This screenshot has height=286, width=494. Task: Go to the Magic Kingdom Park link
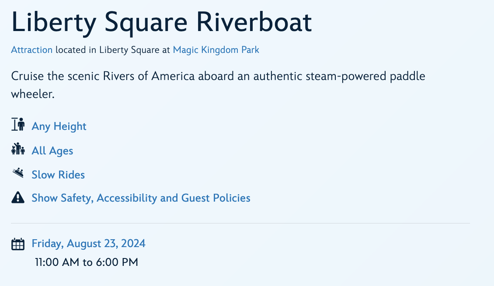[216, 50]
